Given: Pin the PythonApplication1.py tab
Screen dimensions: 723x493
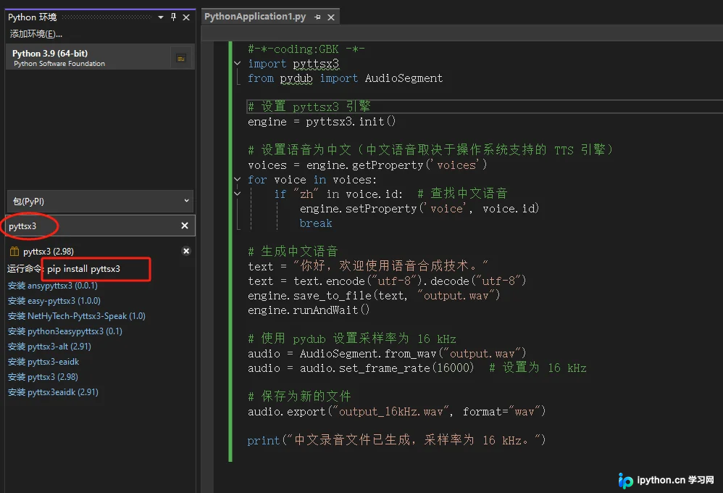Looking at the screenshot, I should (x=317, y=17).
